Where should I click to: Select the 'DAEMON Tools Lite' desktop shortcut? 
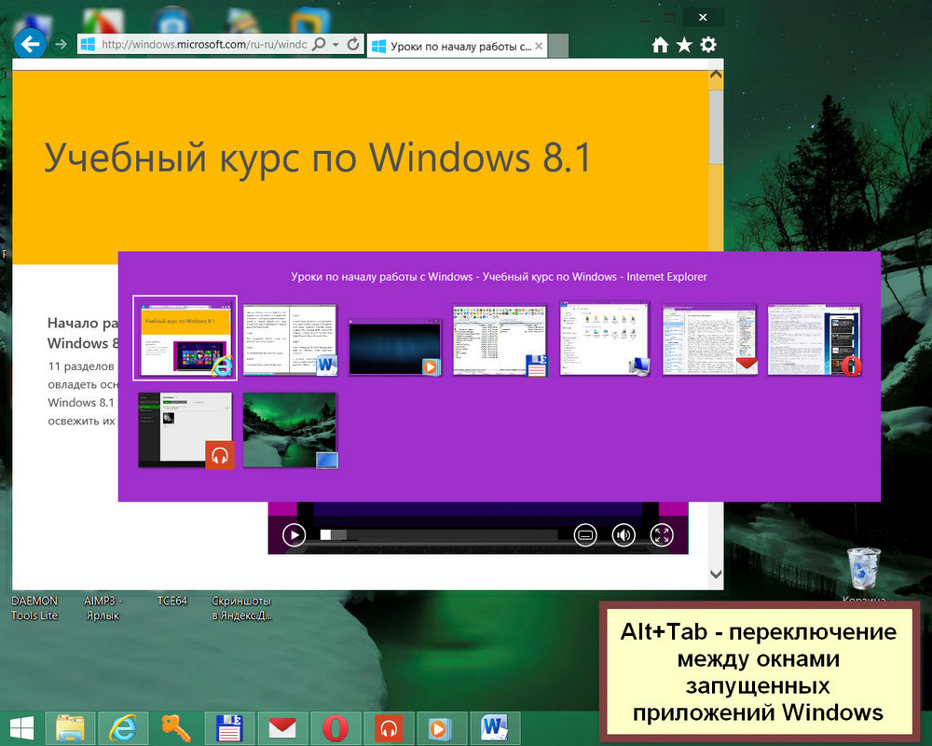pos(34,608)
